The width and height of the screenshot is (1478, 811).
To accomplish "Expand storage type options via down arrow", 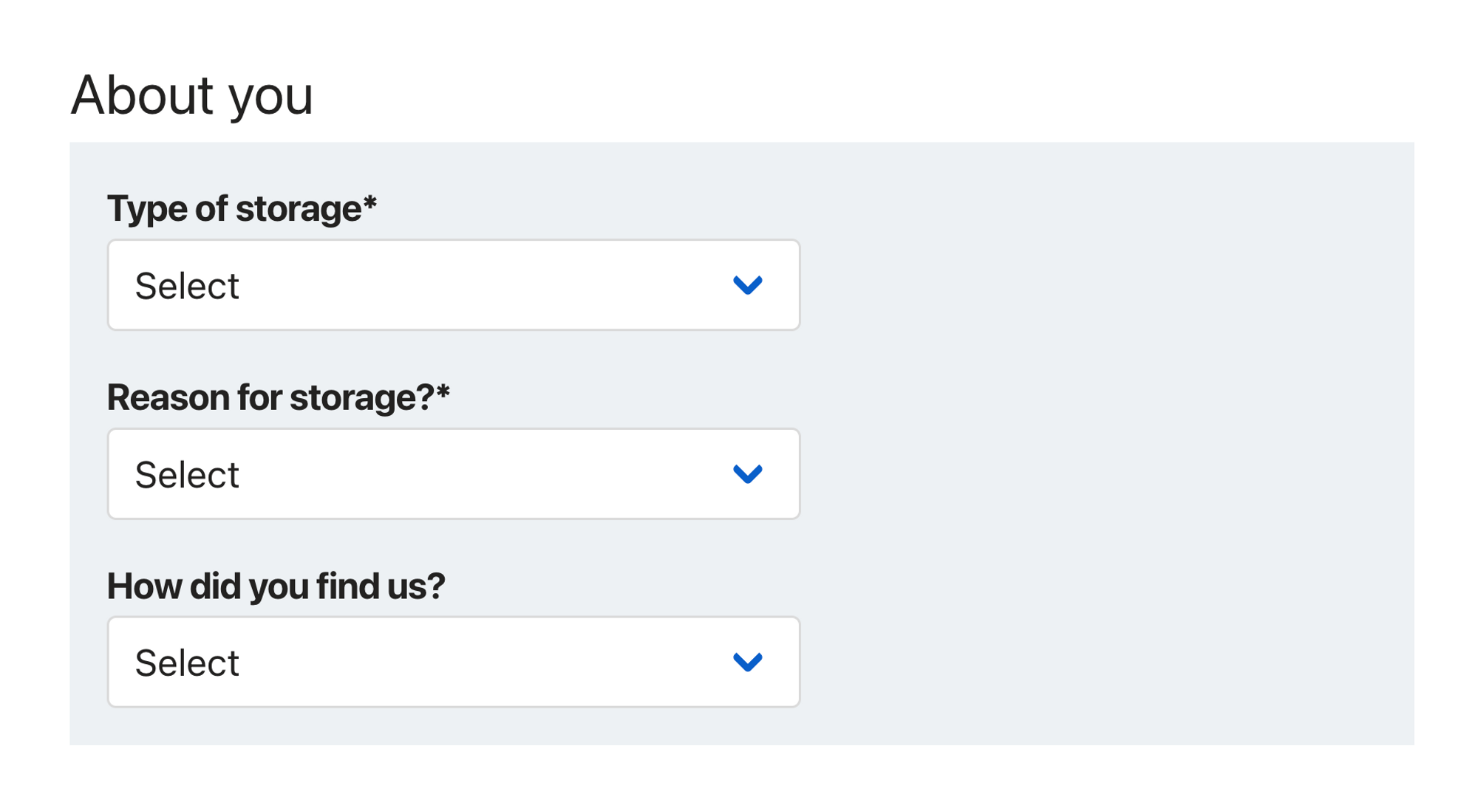I will pos(747,285).
